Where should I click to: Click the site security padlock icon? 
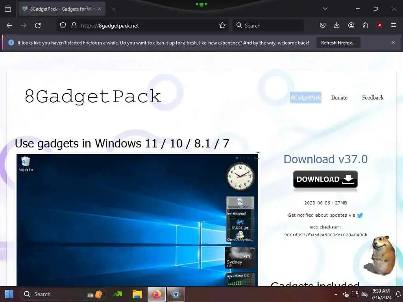(x=74, y=26)
